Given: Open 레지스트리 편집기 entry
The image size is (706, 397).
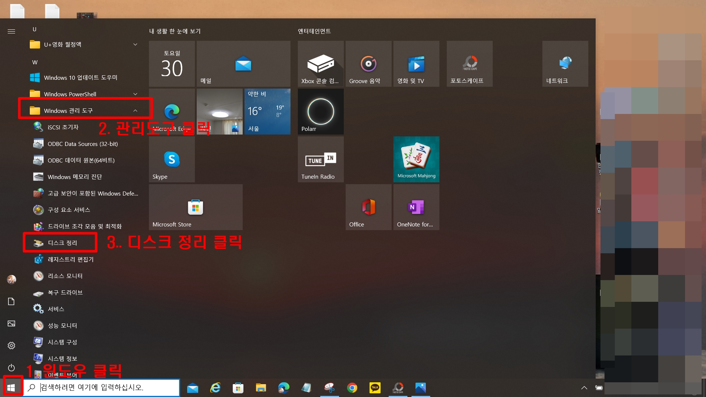Looking at the screenshot, I should tap(71, 260).
